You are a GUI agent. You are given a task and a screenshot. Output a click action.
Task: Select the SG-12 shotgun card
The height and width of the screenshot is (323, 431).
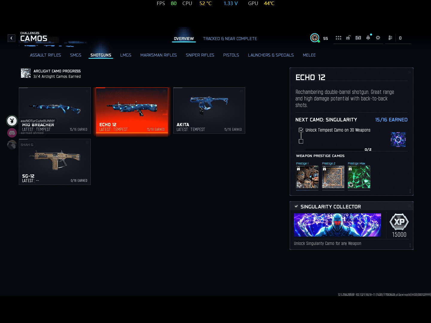pos(55,162)
